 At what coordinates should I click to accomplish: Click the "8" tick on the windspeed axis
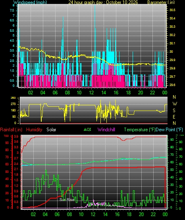[13, 5]
